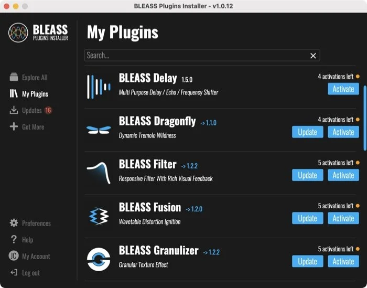Click the BLEASS Filter title
The height and width of the screenshot is (288, 367).
pyautogui.click(x=147, y=164)
